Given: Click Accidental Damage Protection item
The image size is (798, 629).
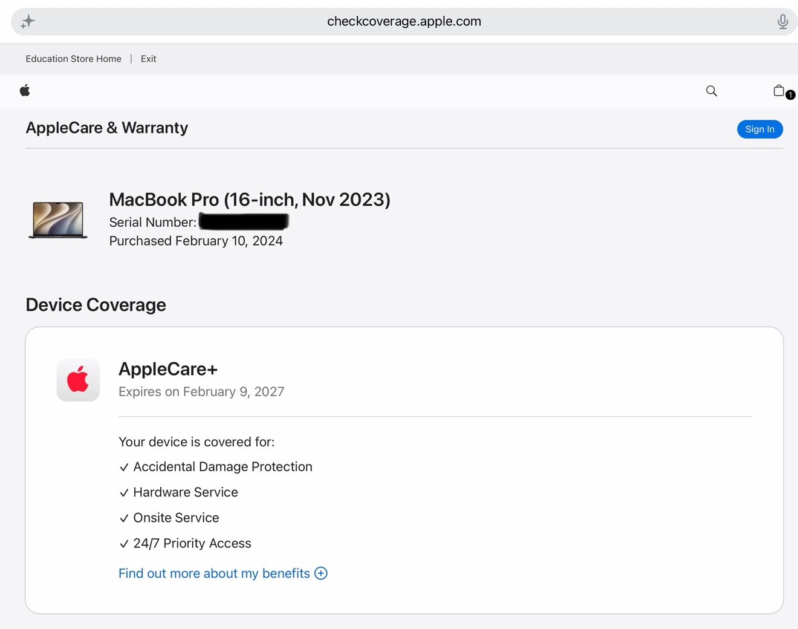Looking at the screenshot, I should click(216, 467).
